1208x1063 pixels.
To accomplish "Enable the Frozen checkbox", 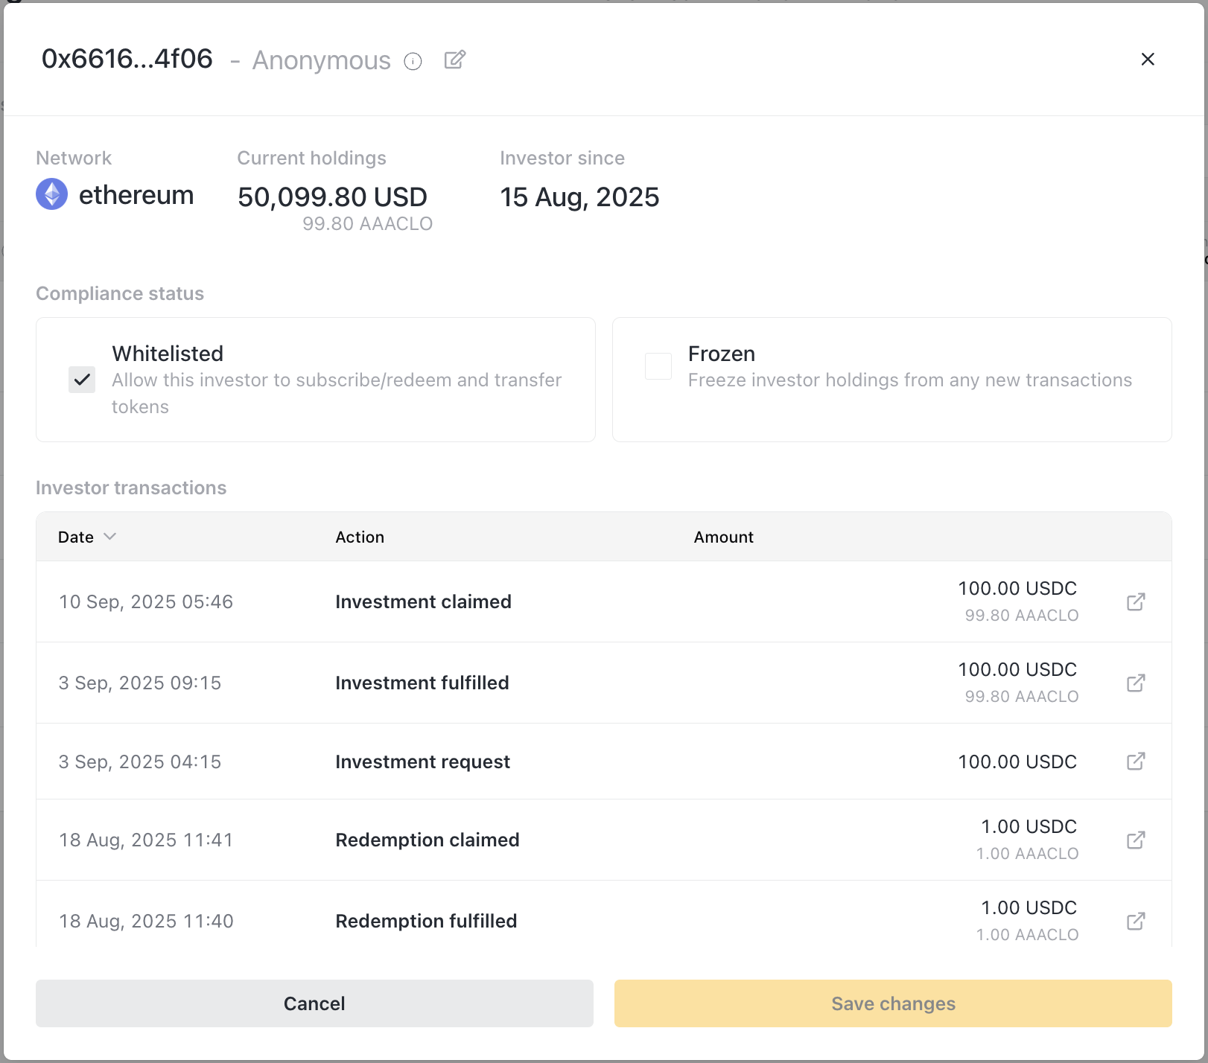I will point(658,366).
